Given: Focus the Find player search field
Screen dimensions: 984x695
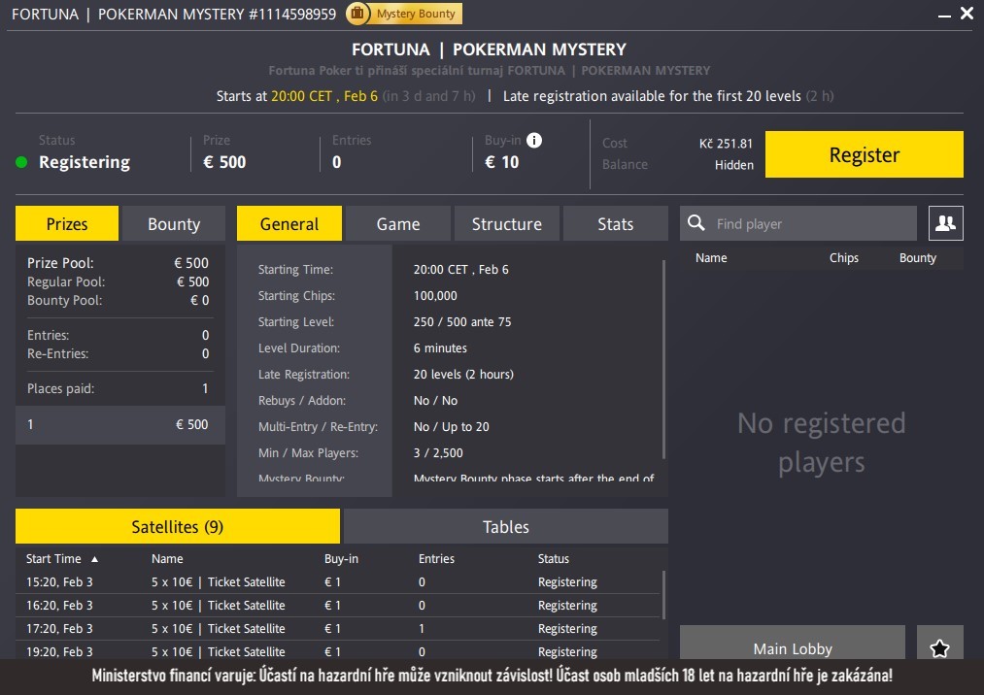Looking at the screenshot, I should (x=798, y=223).
